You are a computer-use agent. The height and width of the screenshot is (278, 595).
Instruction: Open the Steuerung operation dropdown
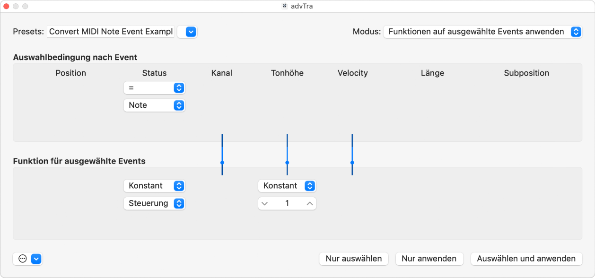tap(154, 203)
